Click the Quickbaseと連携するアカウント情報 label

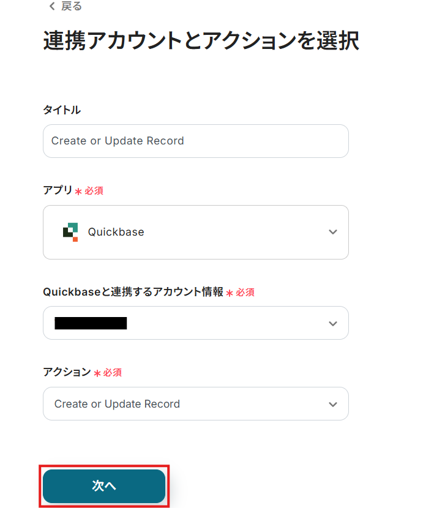[x=133, y=293]
